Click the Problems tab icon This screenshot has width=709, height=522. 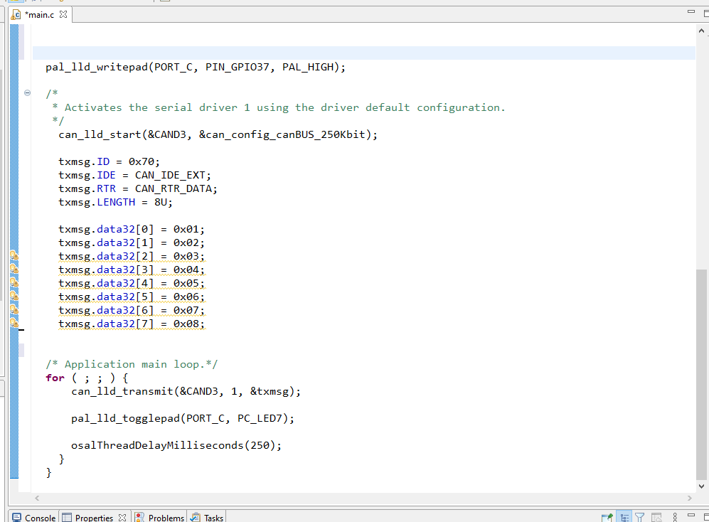[x=139, y=518]
